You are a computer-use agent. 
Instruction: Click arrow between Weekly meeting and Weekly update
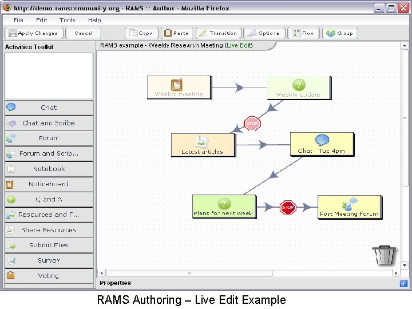tap(239, 88)
